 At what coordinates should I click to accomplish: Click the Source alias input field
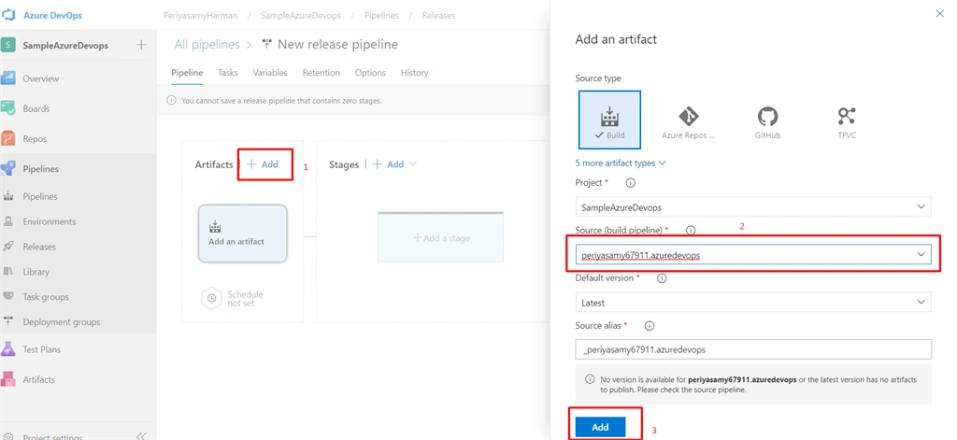[x=753, y=349]
